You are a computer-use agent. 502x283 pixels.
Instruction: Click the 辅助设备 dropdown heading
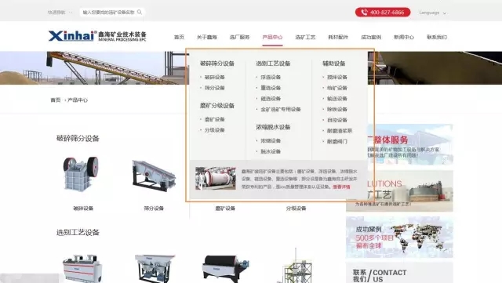(x=333, y=63)
